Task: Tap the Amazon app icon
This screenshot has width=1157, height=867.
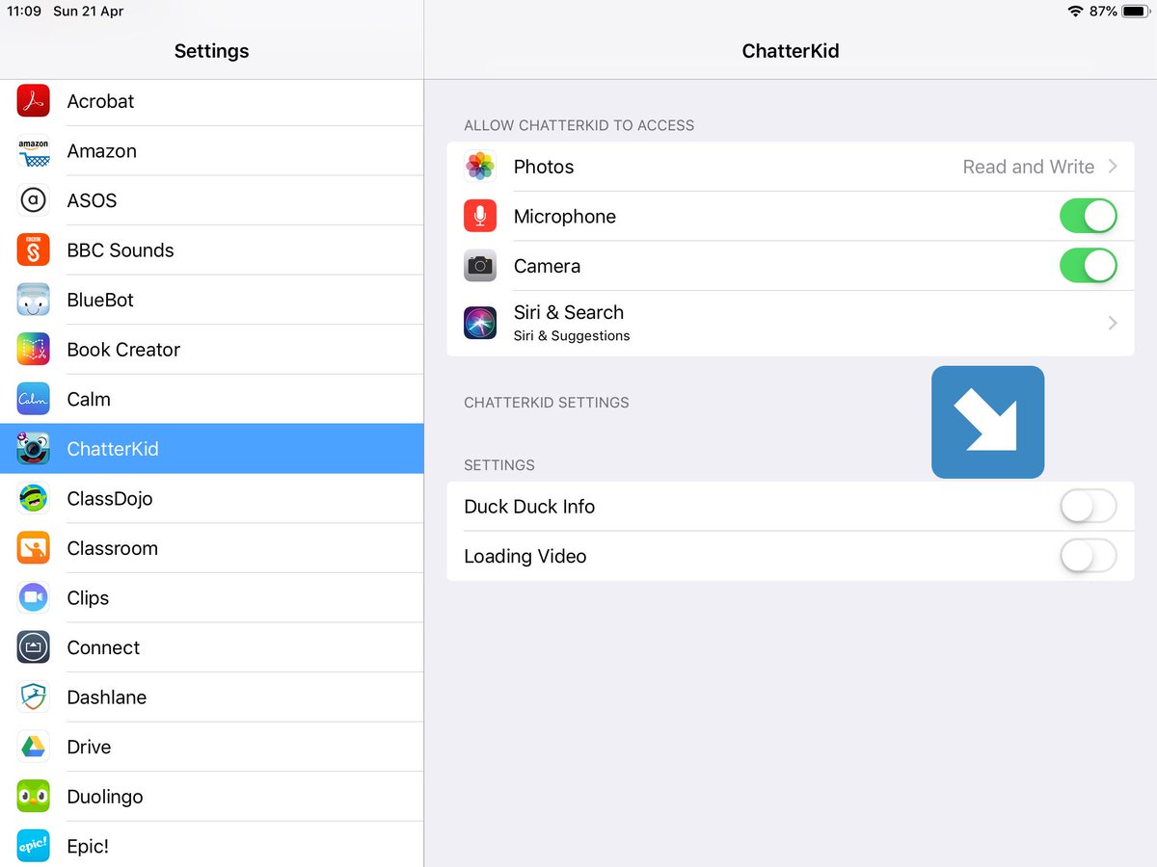Action: [x=34, y=151]
